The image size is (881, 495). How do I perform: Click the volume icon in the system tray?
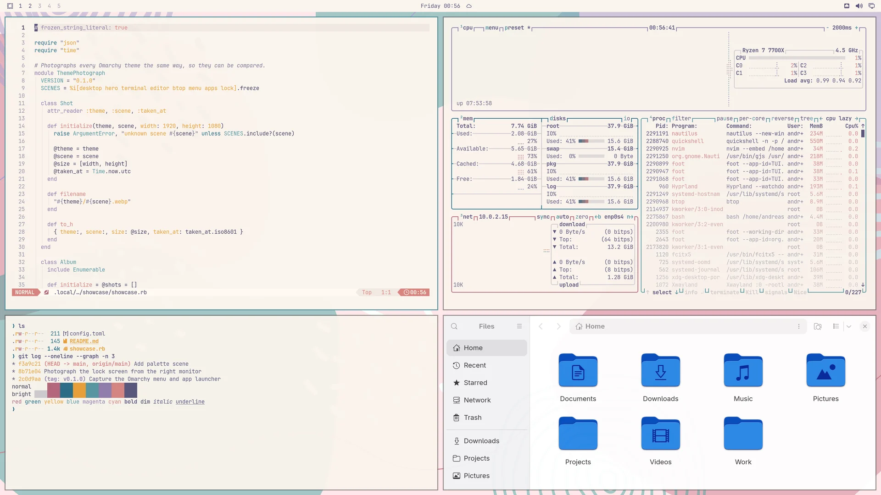[x=859, y=6]
